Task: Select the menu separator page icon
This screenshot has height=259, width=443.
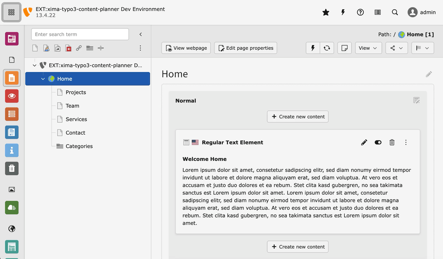Action: (x=101, y=48)
